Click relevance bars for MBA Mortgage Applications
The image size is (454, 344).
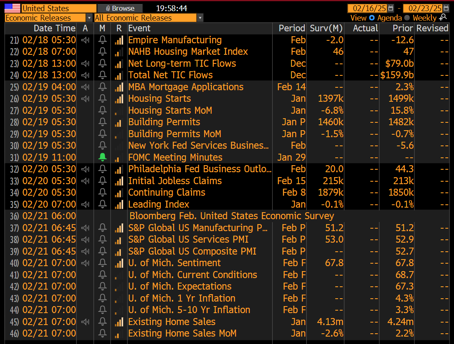(x=119, y=87)
